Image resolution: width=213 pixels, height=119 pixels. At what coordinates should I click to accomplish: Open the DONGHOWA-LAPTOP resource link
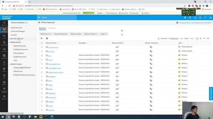[56, 73]
